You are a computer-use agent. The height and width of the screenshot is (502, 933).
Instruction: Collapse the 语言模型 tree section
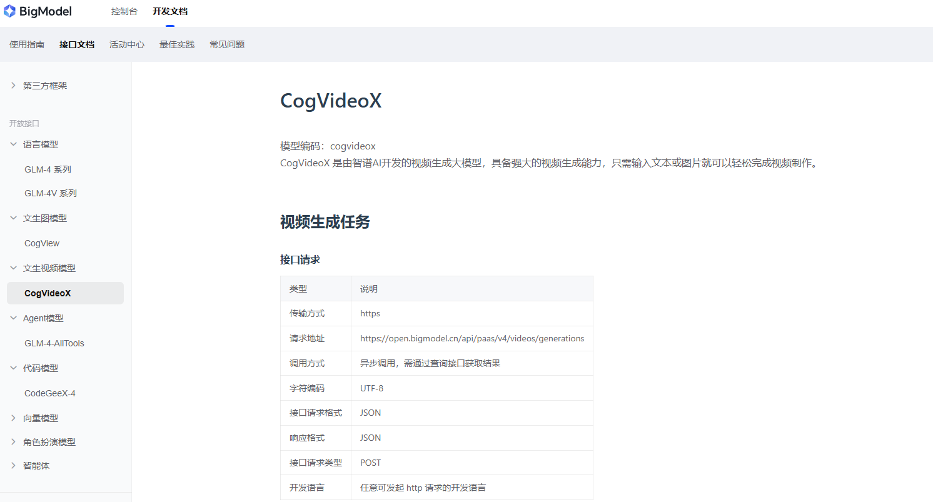(14, 144)
